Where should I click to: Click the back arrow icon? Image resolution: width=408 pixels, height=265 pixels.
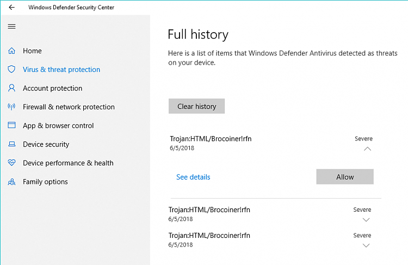(12, 7)
